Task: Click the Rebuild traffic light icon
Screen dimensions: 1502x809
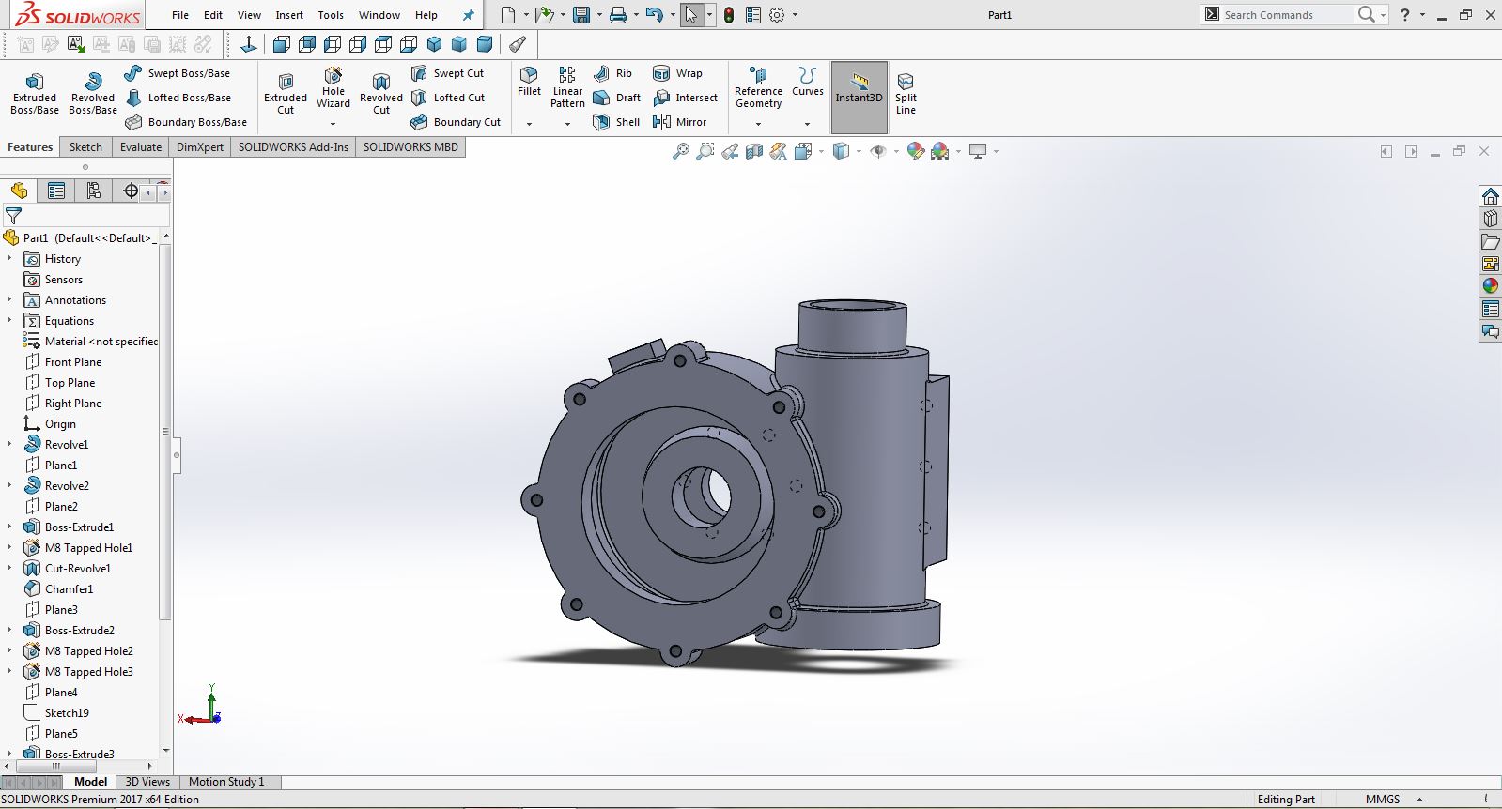Action: tap(729, 15)
